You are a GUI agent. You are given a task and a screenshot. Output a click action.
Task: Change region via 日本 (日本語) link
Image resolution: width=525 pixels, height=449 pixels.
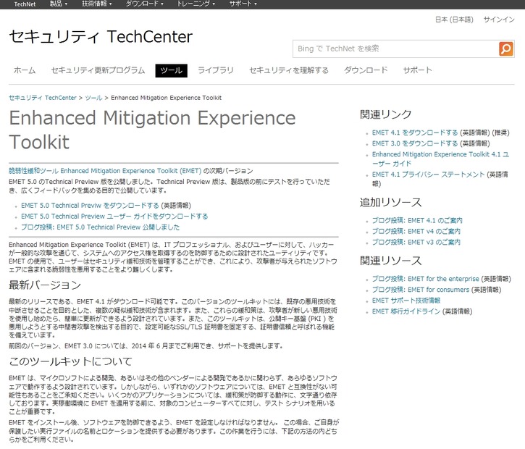(x=454, y=20)
